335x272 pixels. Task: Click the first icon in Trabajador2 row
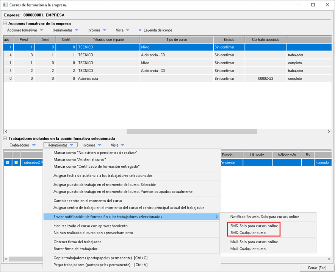[8, 162]
